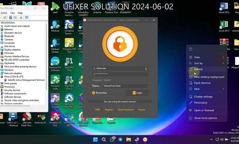Viewport: 239px width, 144px height.
Task: Click the password input field
Action: tap(120, 74)
